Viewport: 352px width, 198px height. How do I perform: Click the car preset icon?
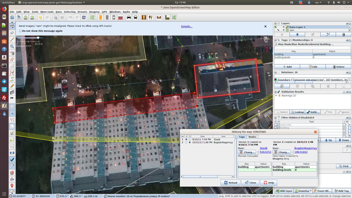click(129, 17)
